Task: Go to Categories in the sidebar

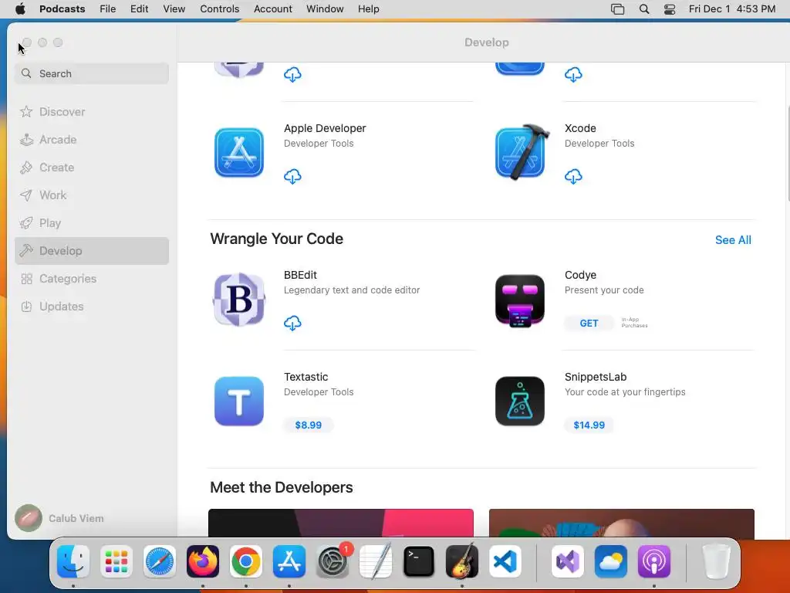Action: point(92,279)
